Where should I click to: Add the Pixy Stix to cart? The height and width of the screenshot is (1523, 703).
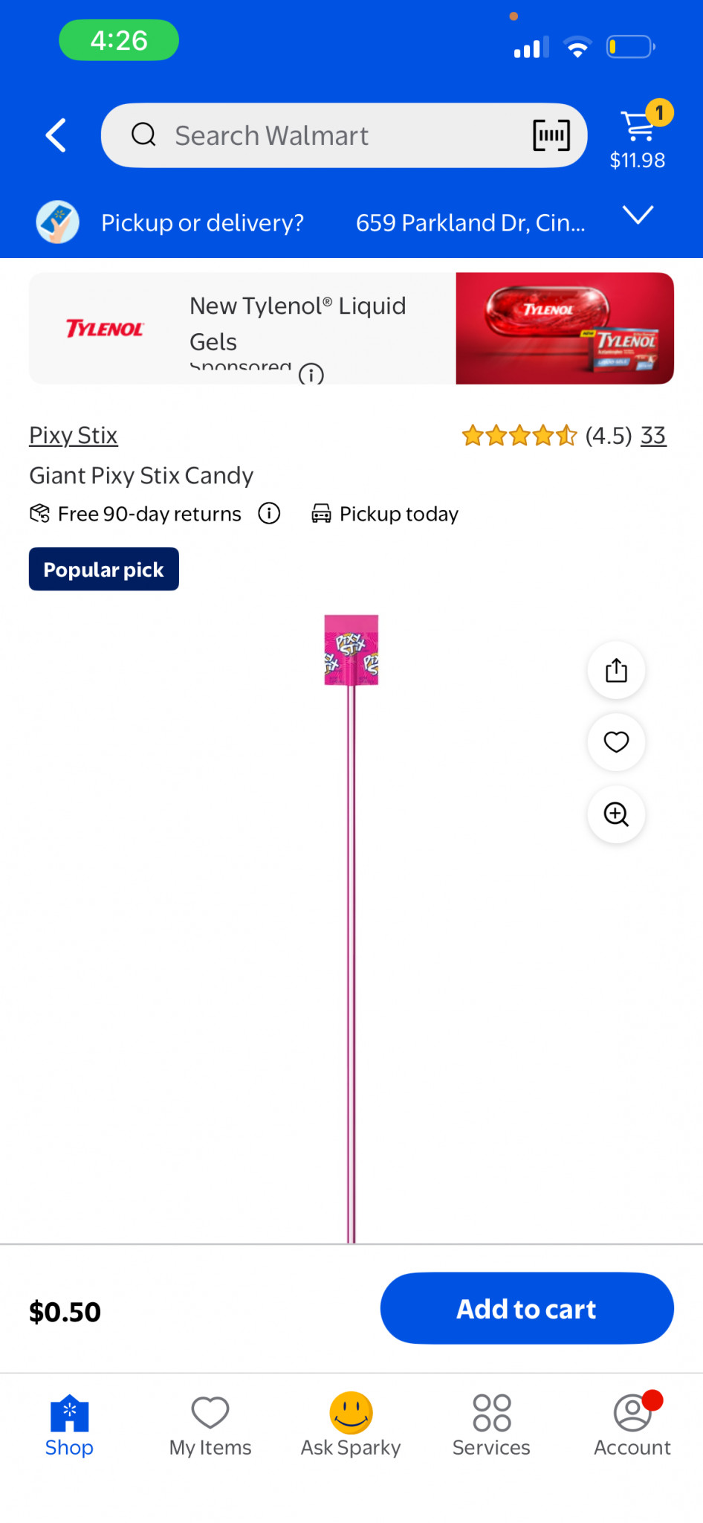click(x=527, y=1308)
